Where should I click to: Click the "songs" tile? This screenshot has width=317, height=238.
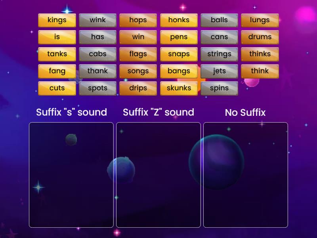click(138, 71)
